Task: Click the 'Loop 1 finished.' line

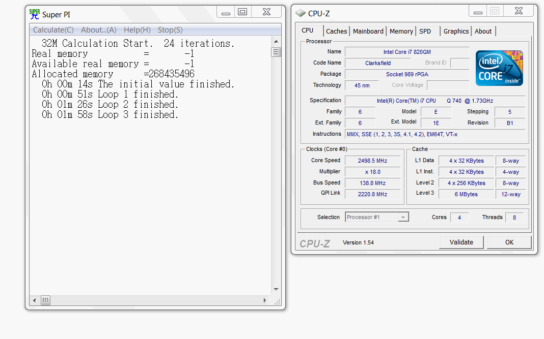Action: 110,94
